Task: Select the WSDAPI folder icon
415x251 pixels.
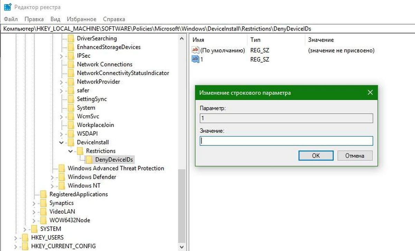Action: (71, 133)
